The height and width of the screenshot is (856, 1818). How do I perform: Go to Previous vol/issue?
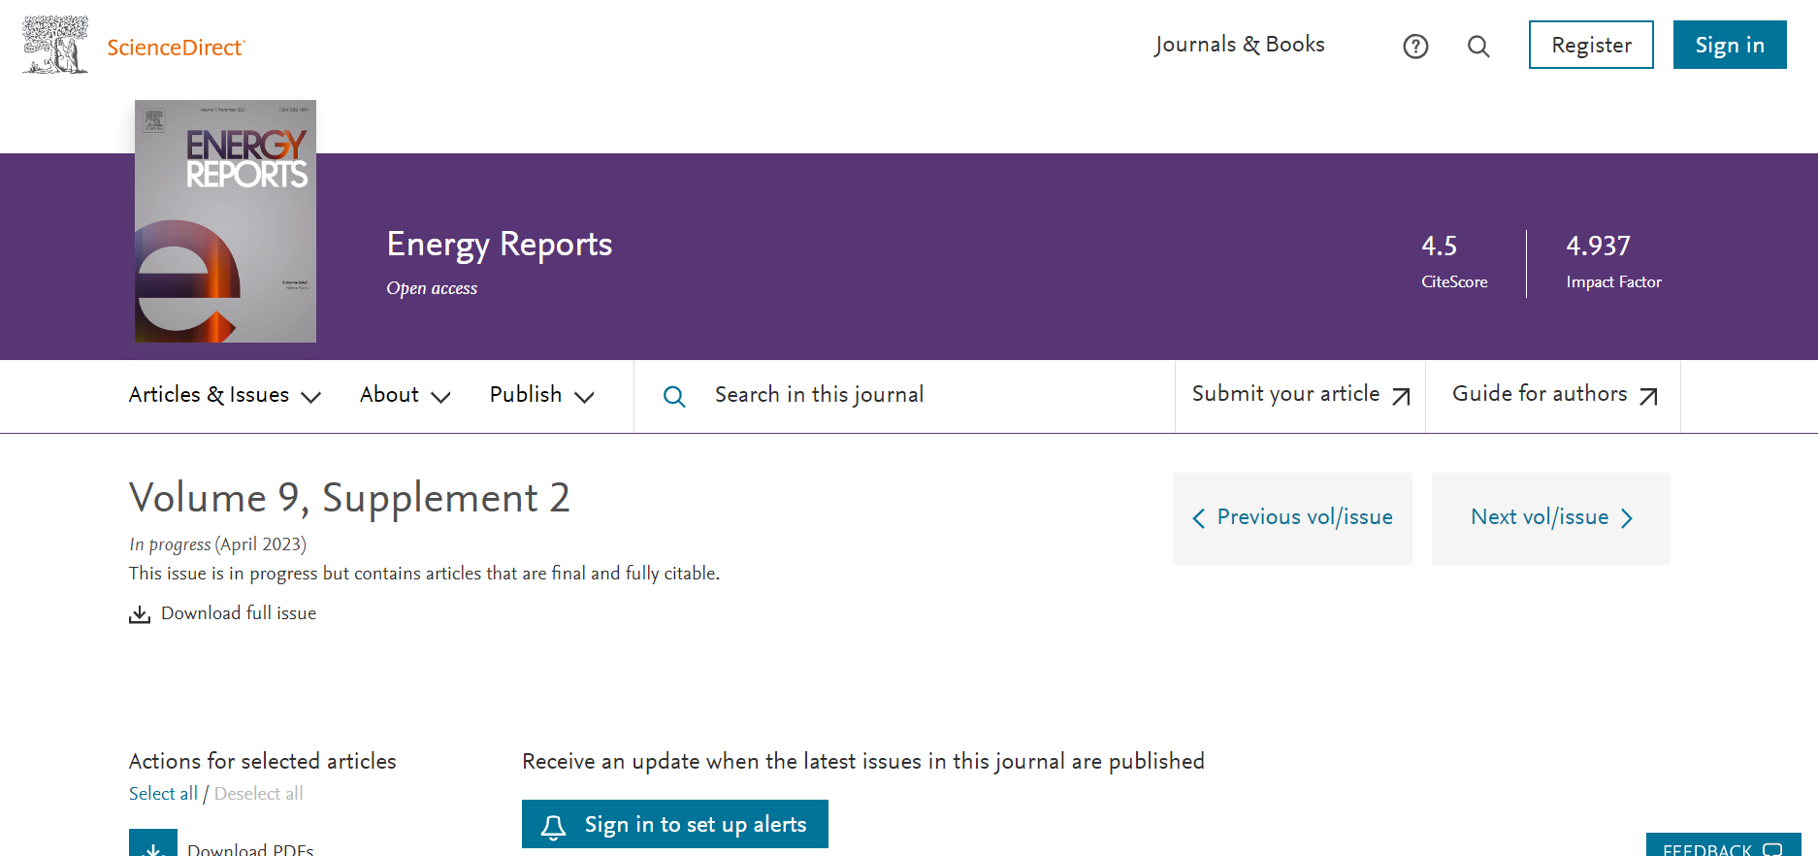(1292, 518)
